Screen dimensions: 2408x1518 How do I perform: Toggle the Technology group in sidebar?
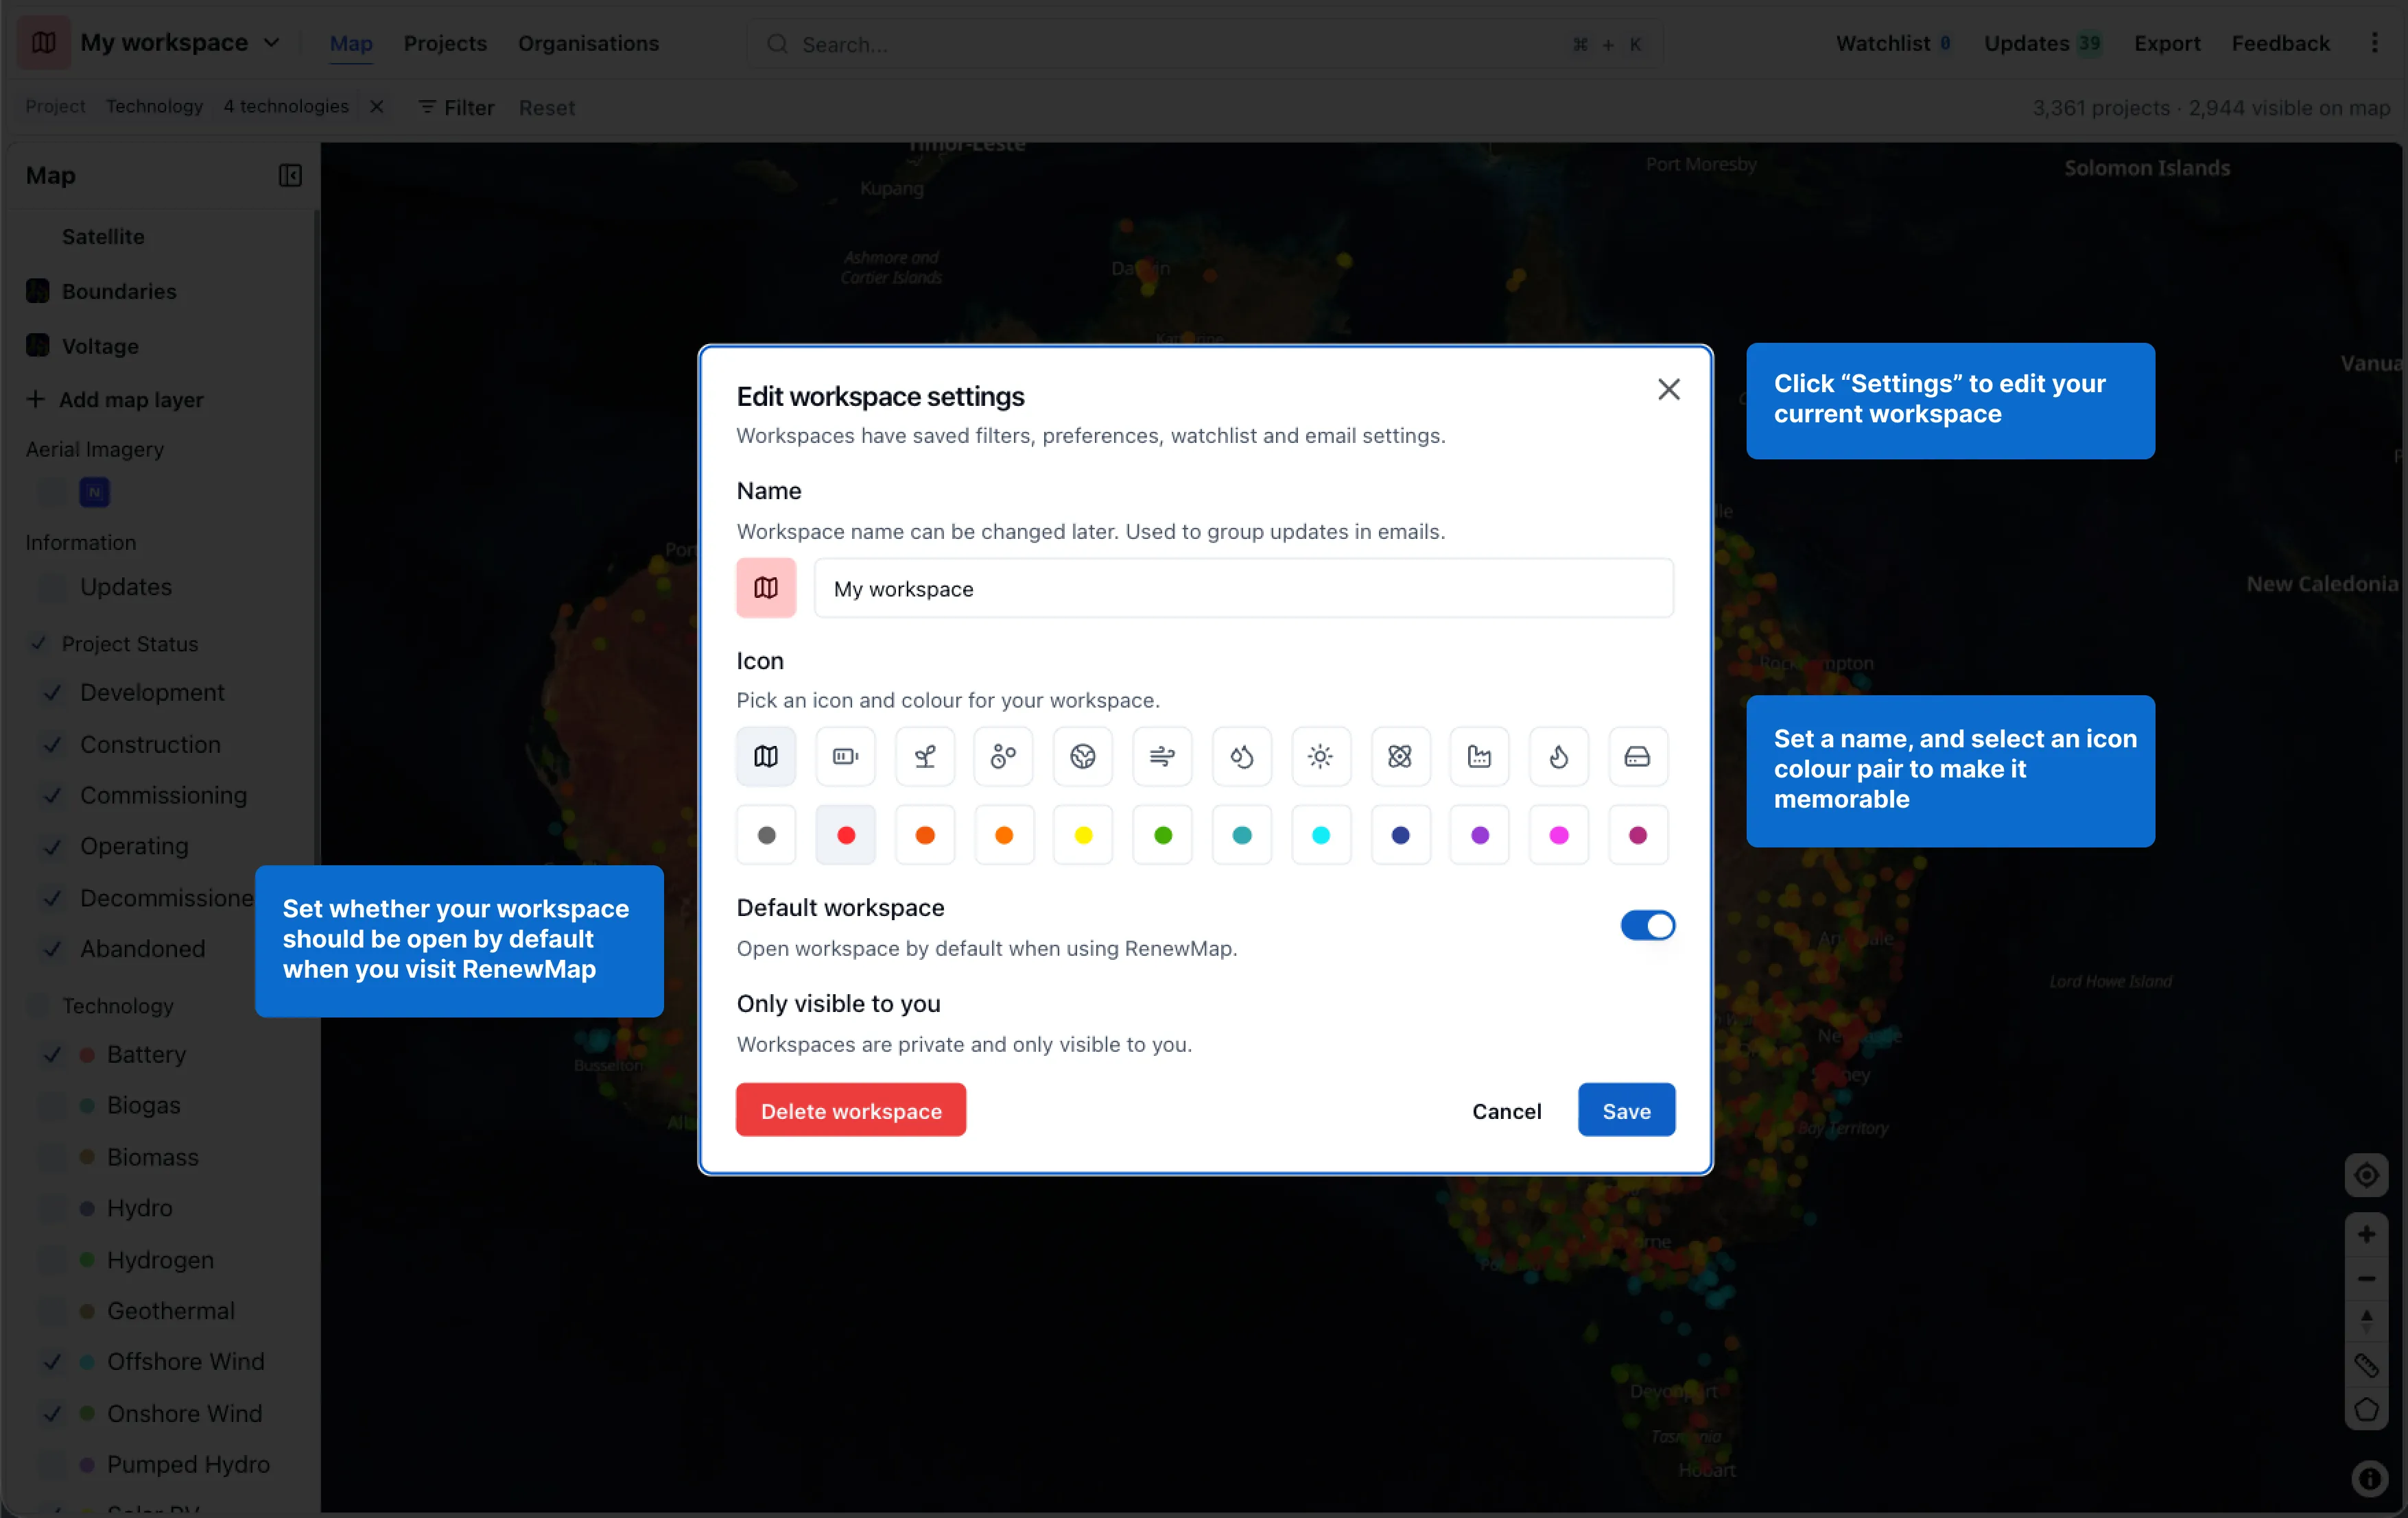(x=38, y=1007)
